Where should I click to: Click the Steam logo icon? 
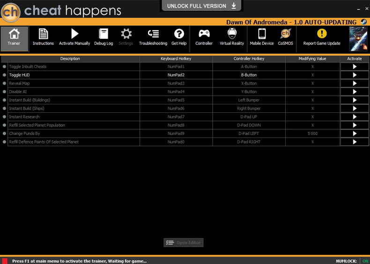point(363,22)
